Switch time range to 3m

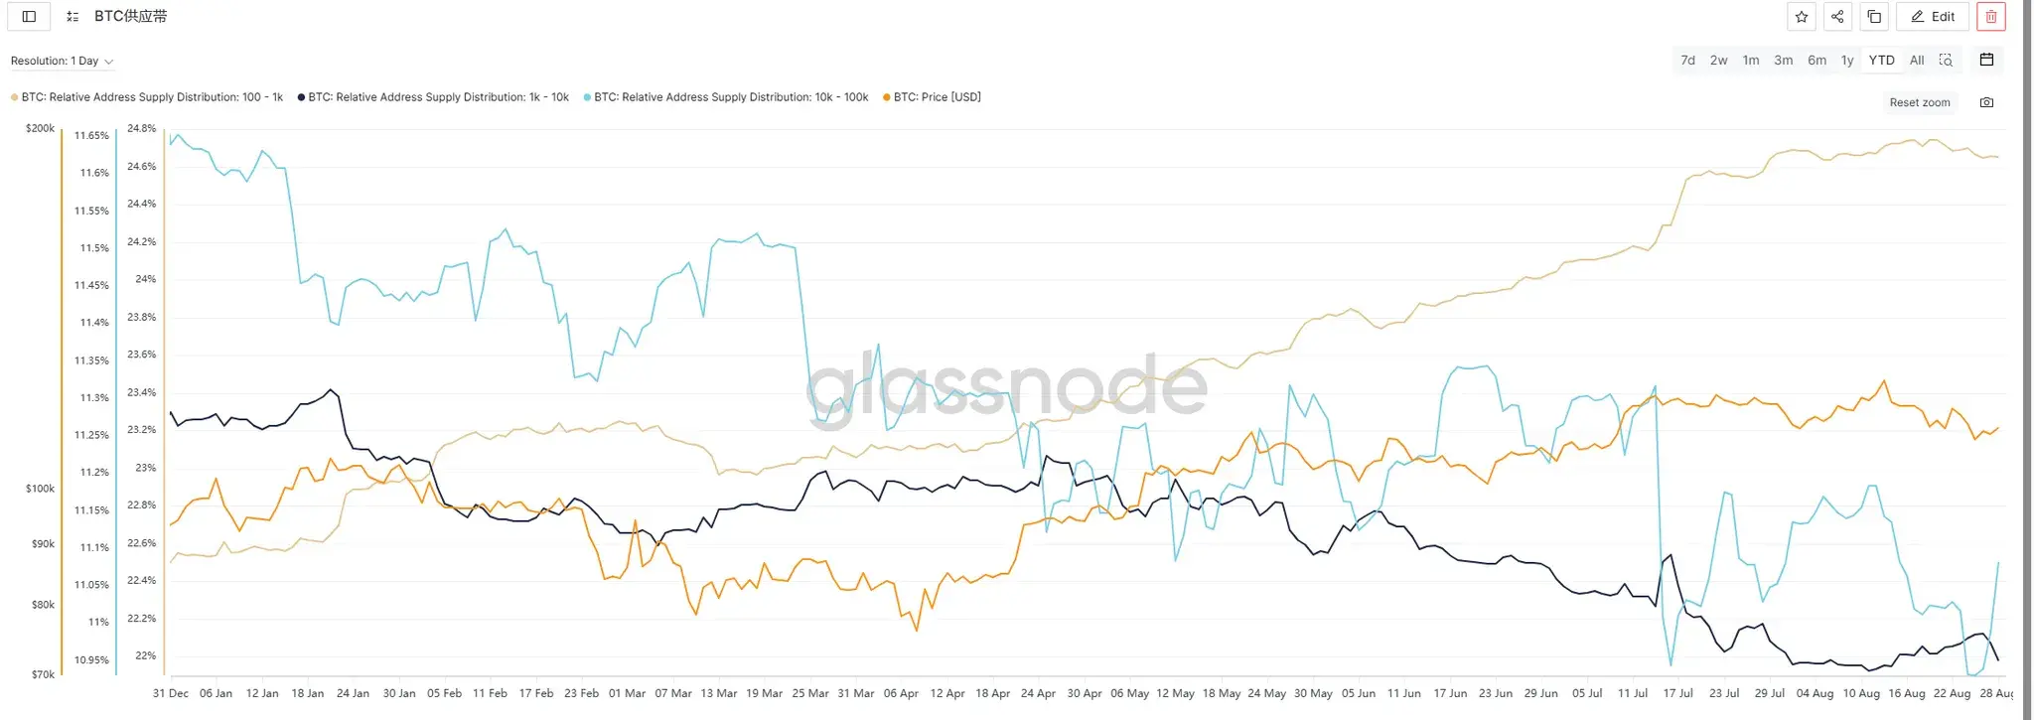click(1784, 61)
